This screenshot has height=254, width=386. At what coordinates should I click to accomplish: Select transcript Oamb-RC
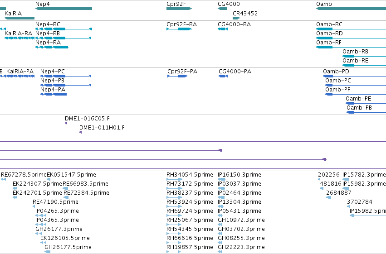click(x=351, y=29)
